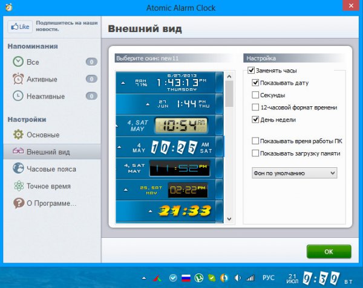Uncheck День недели
Screen dimensions: 363x288
(255, 120)
